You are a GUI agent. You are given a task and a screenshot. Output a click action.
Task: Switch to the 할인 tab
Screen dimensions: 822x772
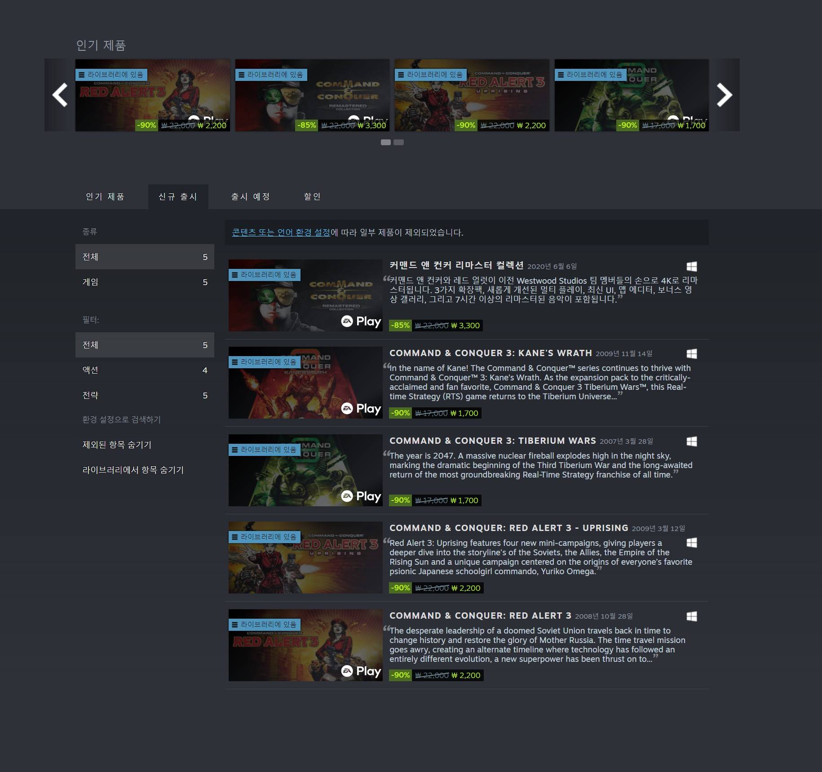pos(312,196)
